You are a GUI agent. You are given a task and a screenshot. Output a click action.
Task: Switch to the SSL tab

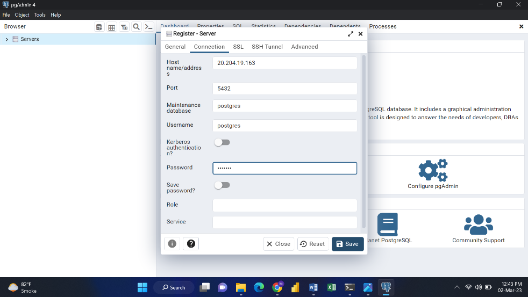click(238, 47)
